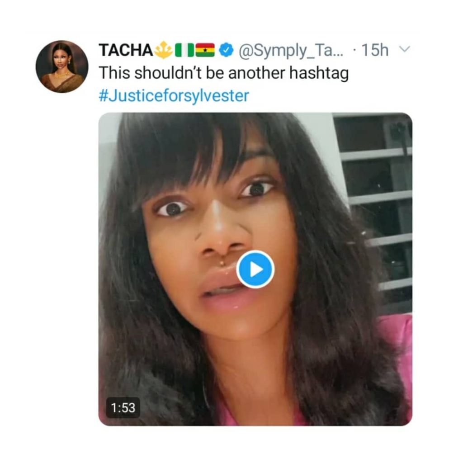The image size is (463, 463).
Task: Click the pink top in the video preview
Action: [398, 344]
